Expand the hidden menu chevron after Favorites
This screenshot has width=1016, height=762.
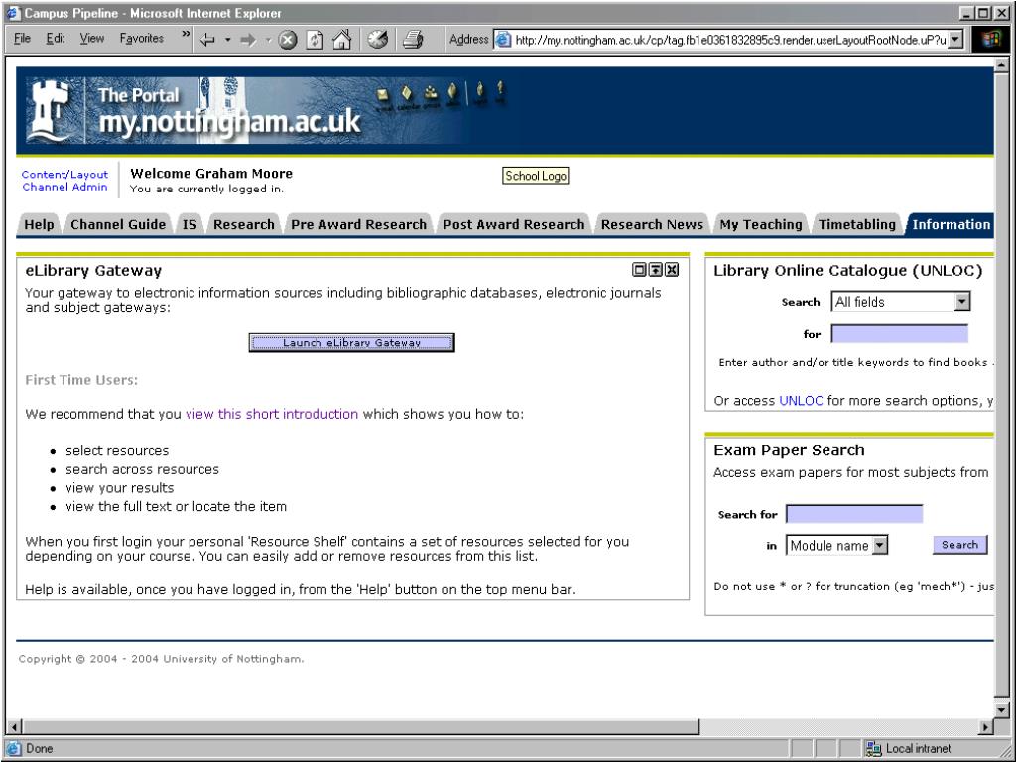pyautogui.click(x=186, y=35)
